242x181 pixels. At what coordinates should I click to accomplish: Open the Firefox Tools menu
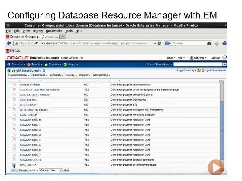pos(69,31)
